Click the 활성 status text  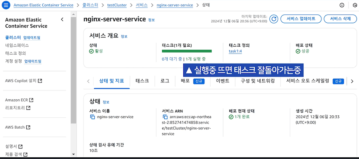(99, 51)
